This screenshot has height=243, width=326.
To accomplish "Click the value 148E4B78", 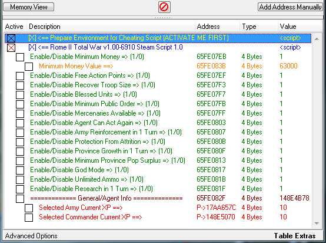I will pos(294,198).
